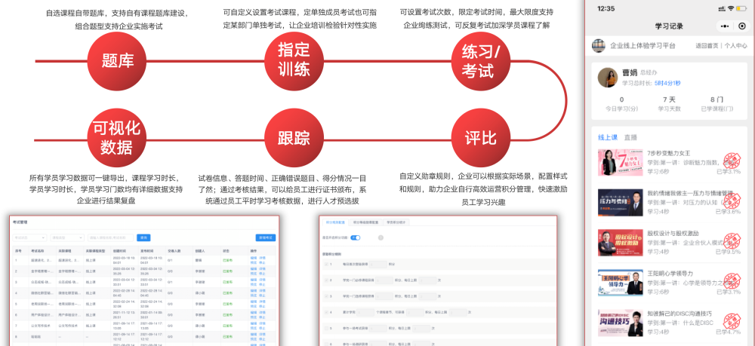755x346 pixels.
Task: Click the 可视化数据 red circle icon
Action: click(x=117, y=139)
